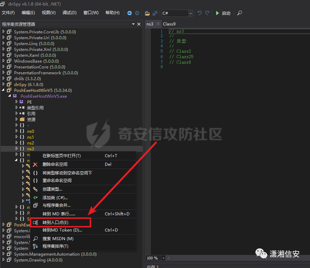Switch to the ns3 tab
Viewport: 310px width, 268px height.
[x=150, y=24]
